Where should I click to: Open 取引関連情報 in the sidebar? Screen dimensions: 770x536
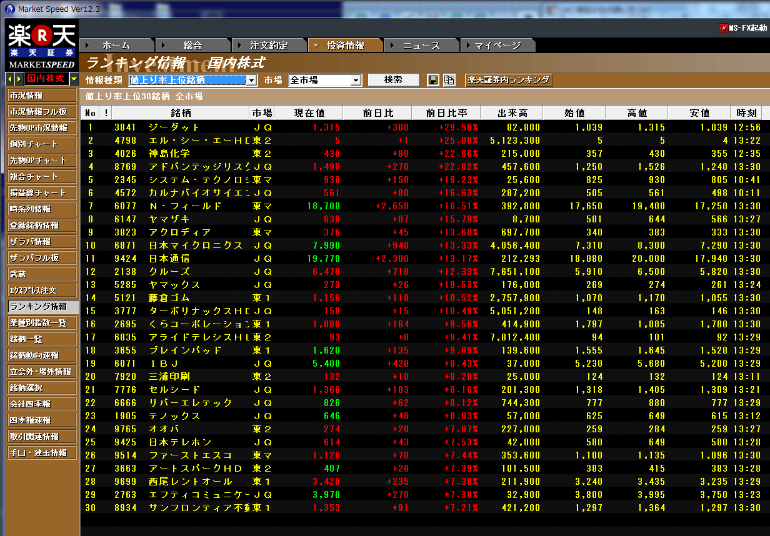[x=42, y=437]
